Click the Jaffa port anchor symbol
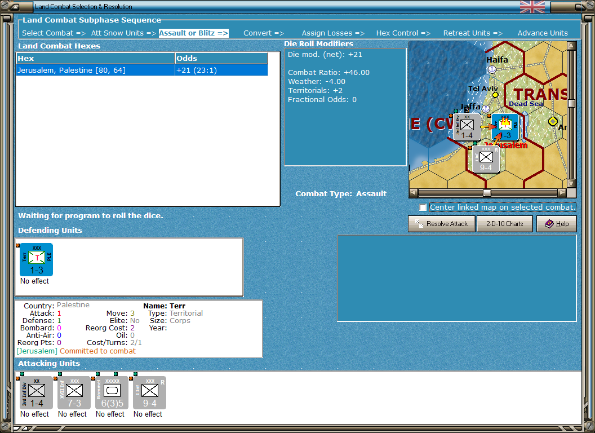 coord(486,109)
